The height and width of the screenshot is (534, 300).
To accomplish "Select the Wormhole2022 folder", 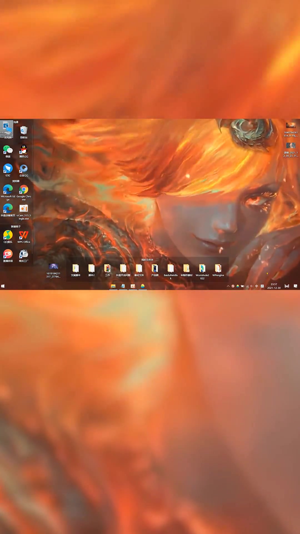I will coord(202,272).
